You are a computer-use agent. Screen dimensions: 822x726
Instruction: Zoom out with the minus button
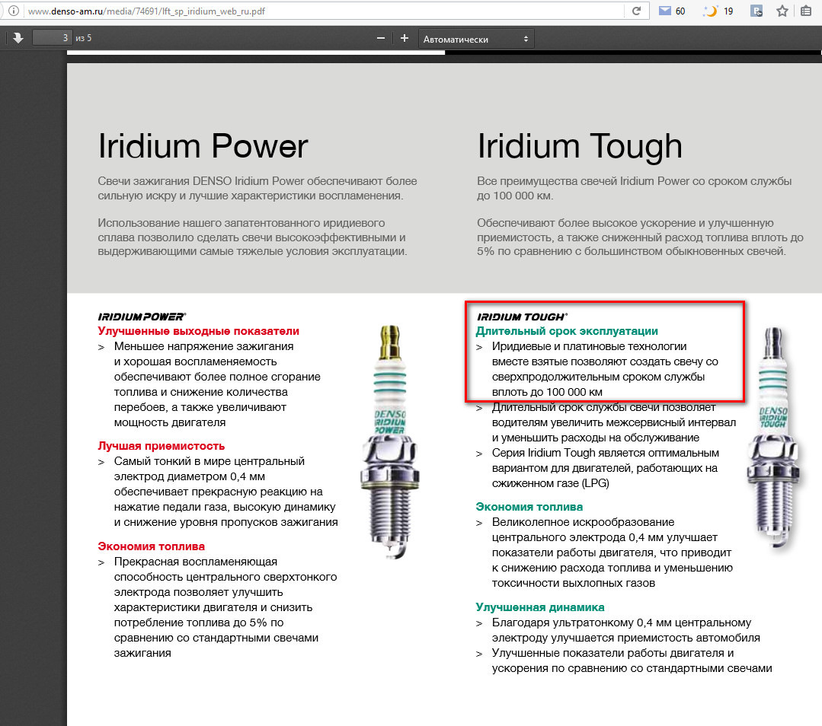coord(381,38)
